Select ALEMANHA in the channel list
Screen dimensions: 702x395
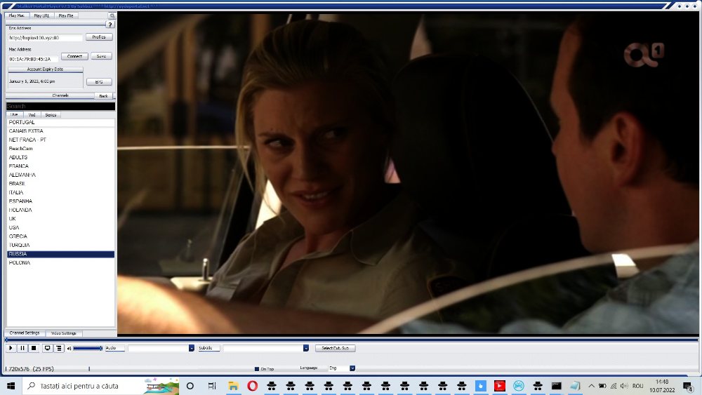(x=60, y=175)
